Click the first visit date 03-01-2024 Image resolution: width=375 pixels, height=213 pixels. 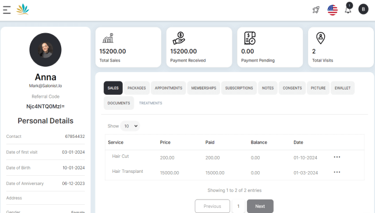click(73, 152)
